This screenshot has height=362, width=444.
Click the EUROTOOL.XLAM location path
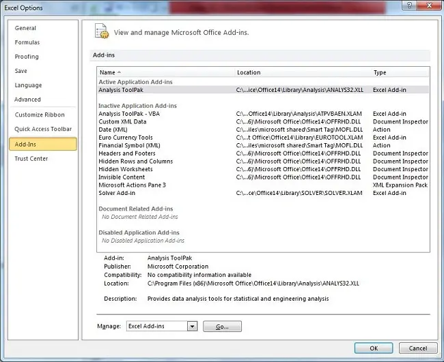tap(299, 138)
